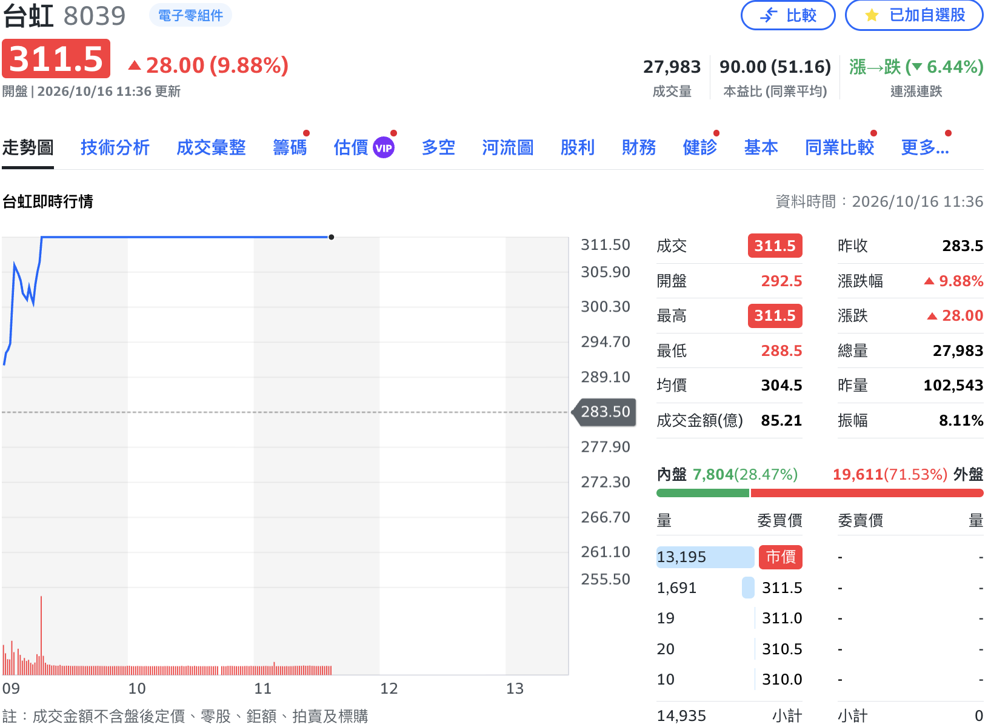The width and height of the screenshot is (988, 724).
Task: Click the large 311.5 price badge
Action: (56, 59)
